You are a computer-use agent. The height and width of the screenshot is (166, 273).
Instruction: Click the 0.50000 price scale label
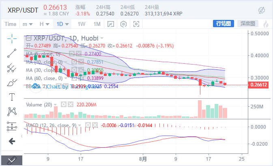[x=260, y=34]
